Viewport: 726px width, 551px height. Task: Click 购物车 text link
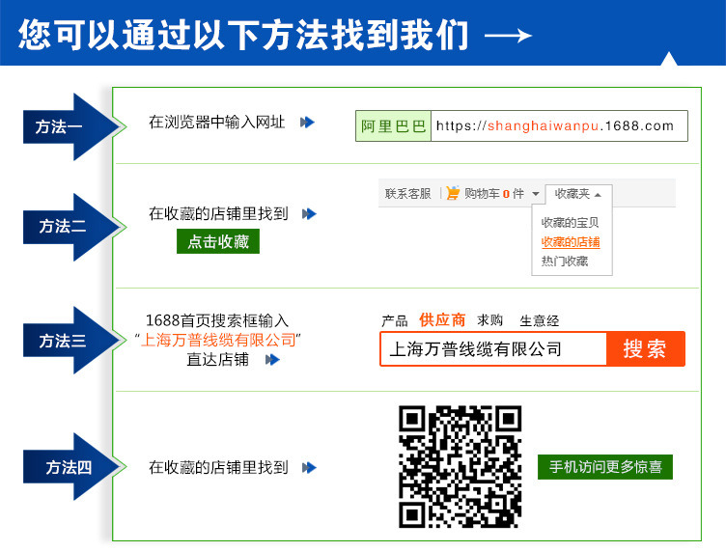pos(482,193)
